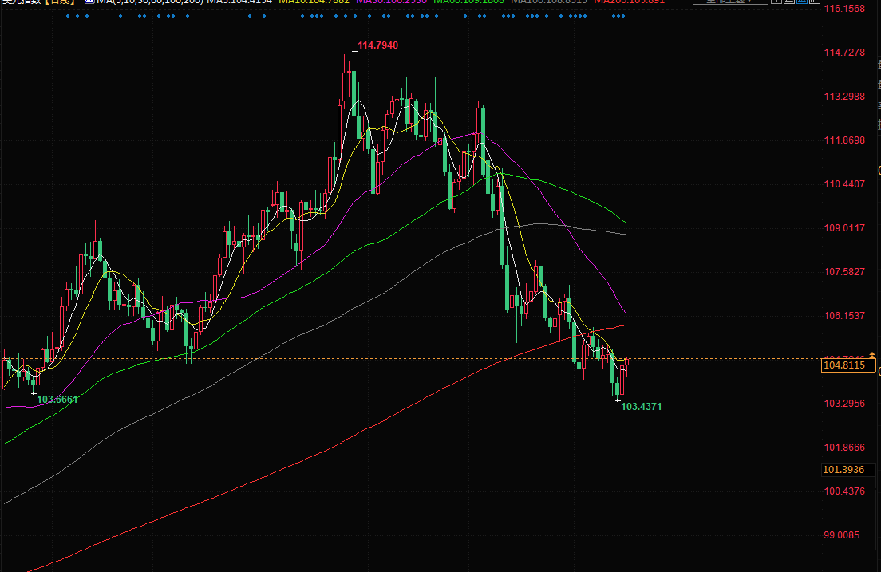Click orange arrow marker above 104.8115 price tag
Viewport: 881px width, 572px height.
[x=872, y=354]
